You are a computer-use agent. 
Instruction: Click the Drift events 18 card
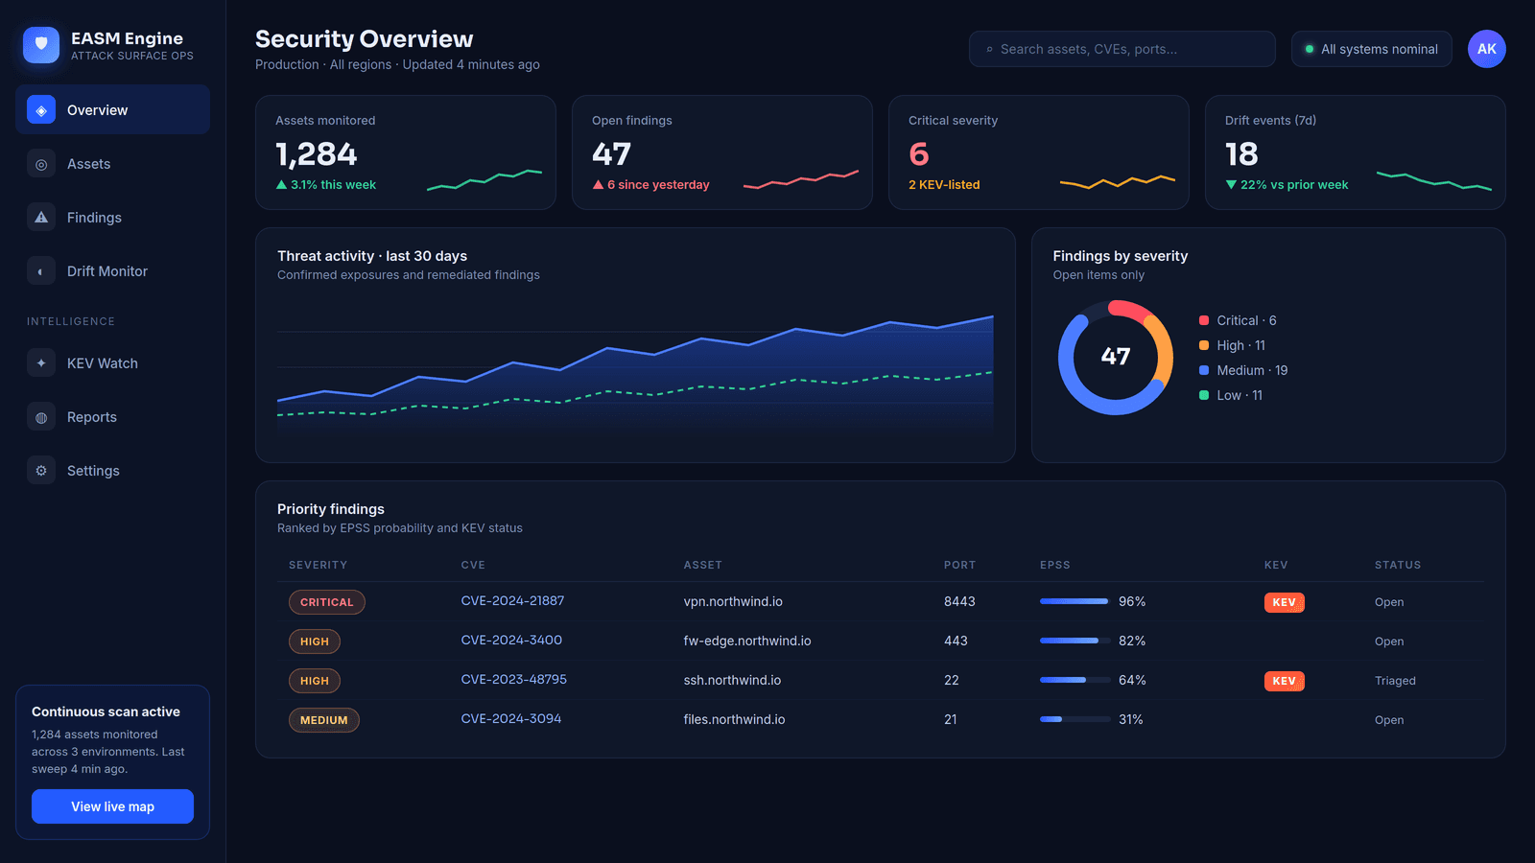[1356, 152]
